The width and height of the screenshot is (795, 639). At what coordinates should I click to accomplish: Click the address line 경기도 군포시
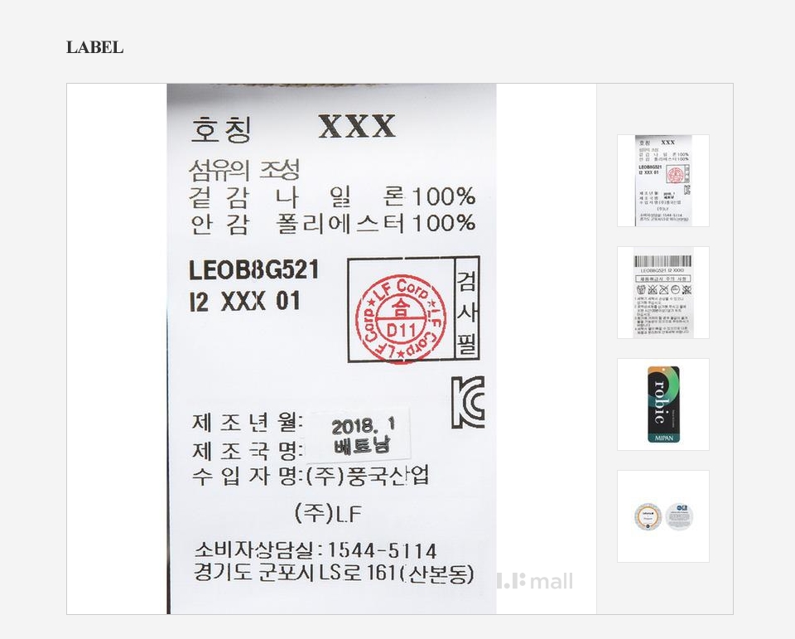(x=334, y=573)
